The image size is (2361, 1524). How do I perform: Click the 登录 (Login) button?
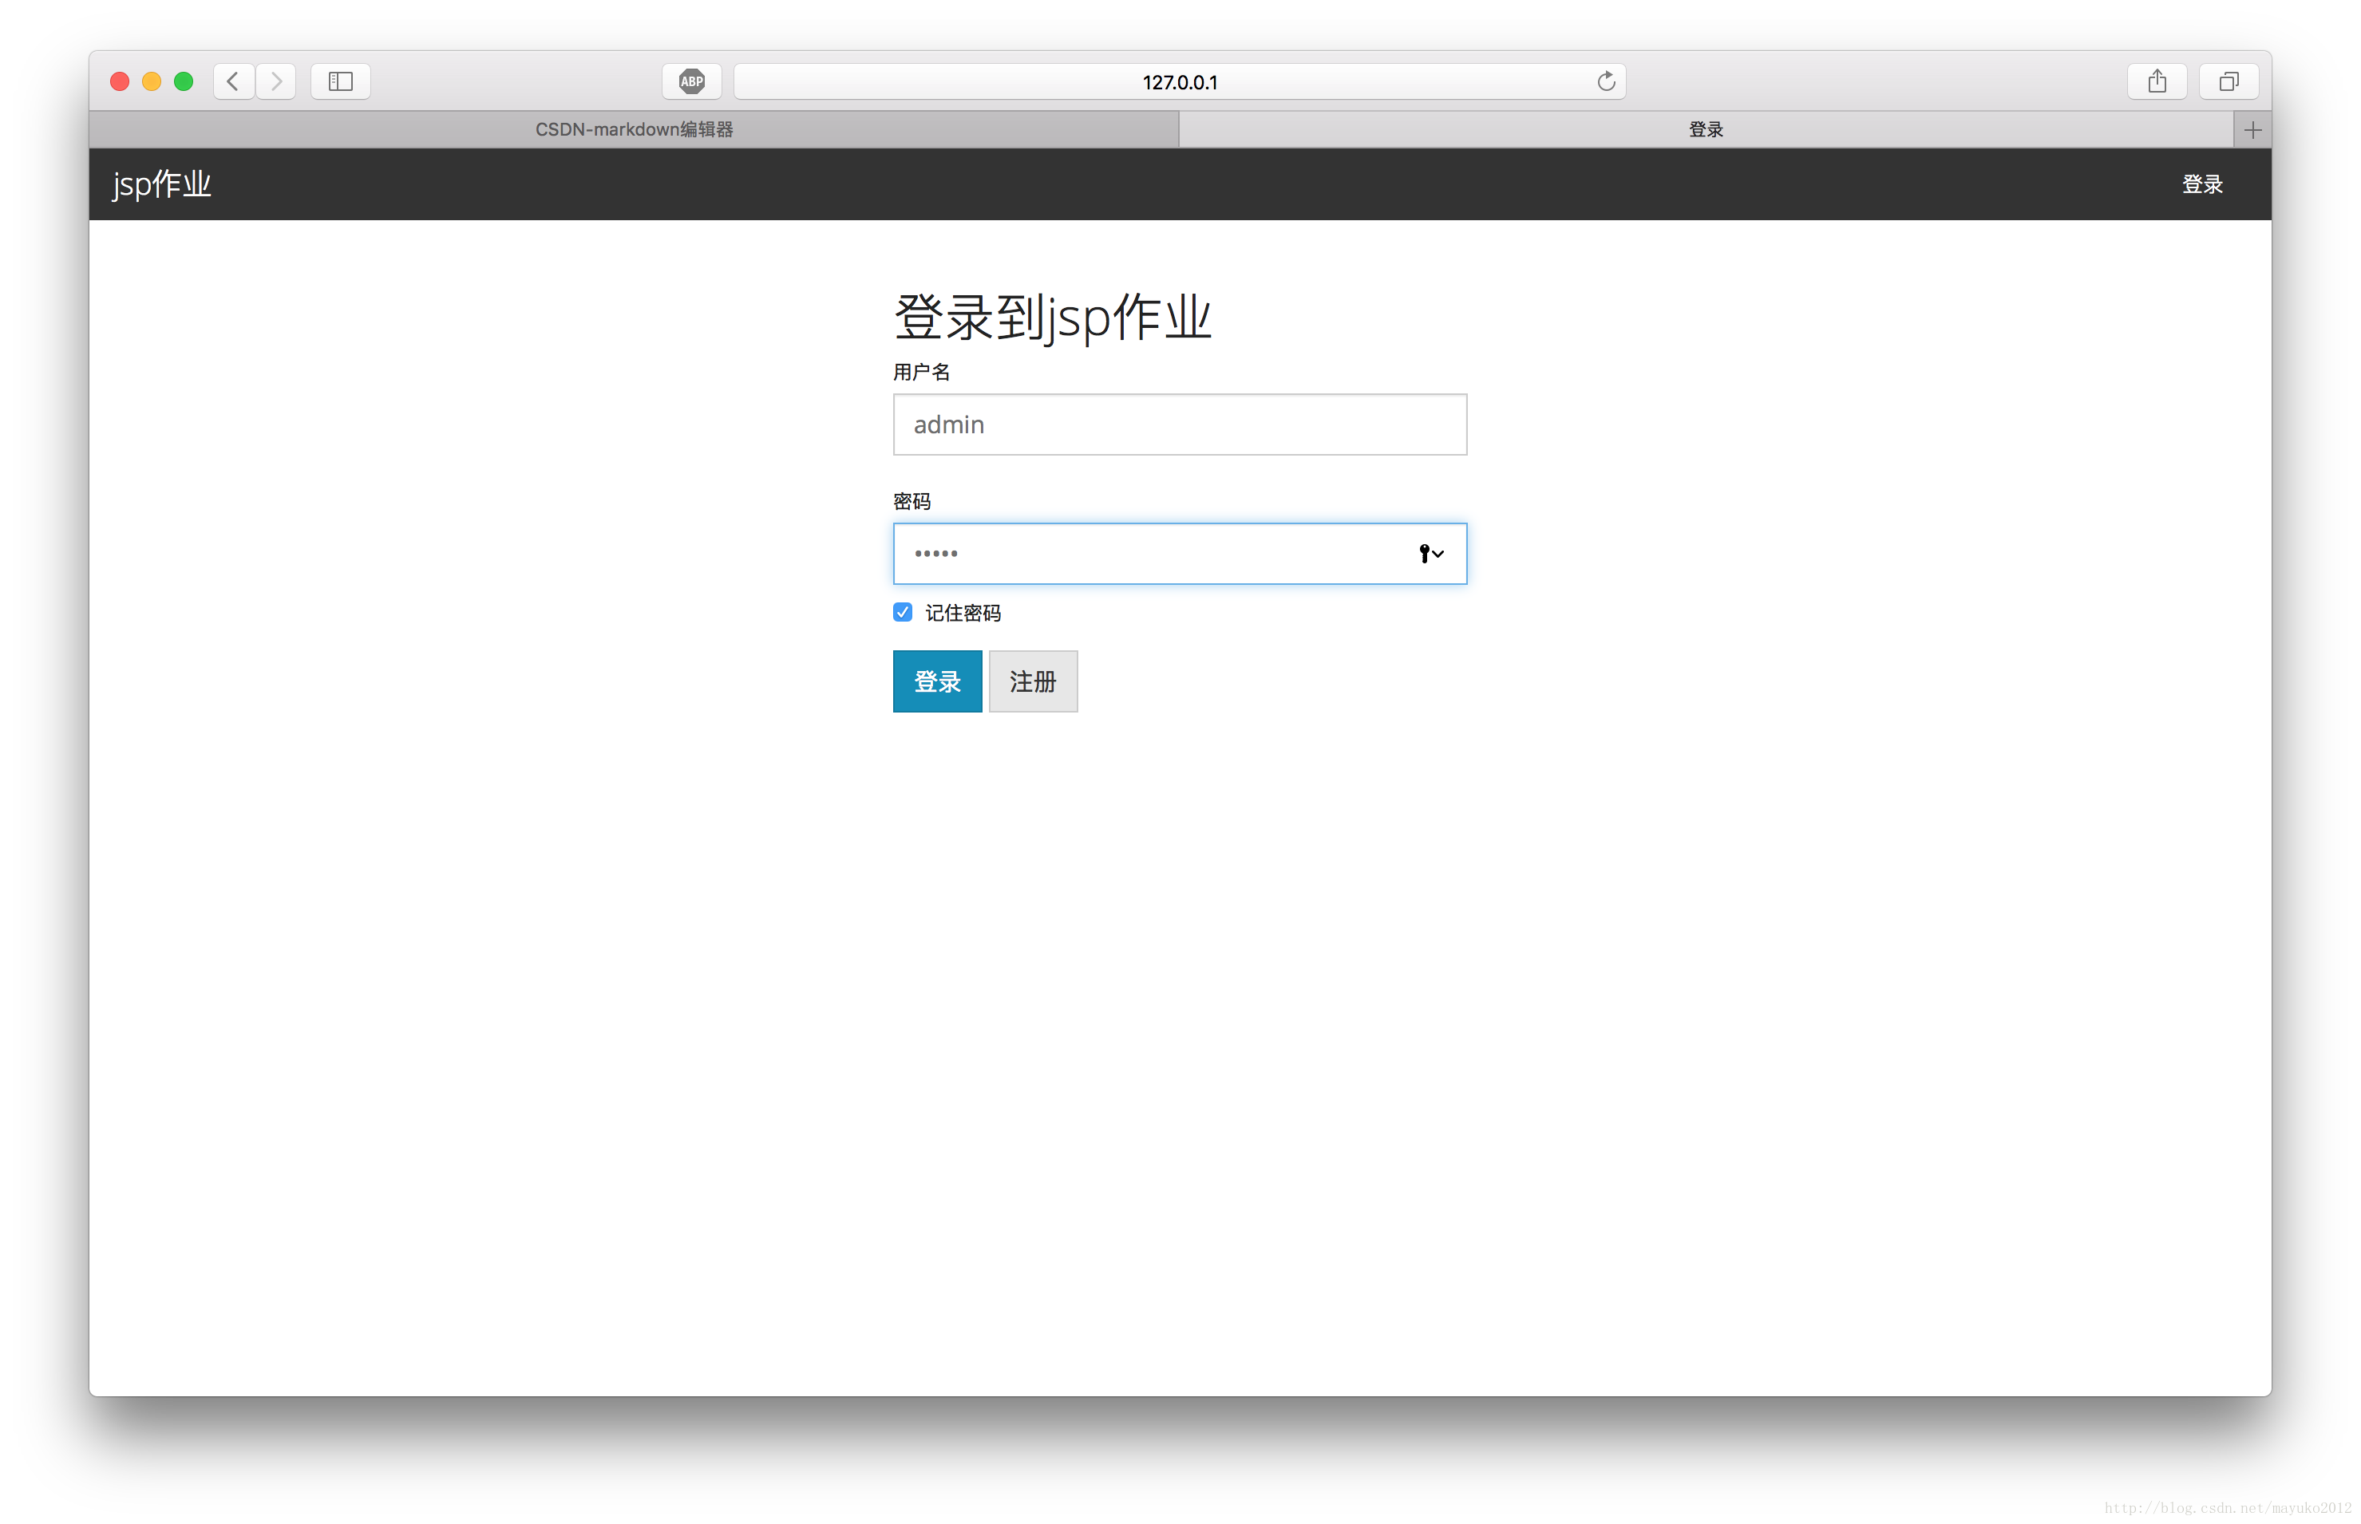pos(936,680)
